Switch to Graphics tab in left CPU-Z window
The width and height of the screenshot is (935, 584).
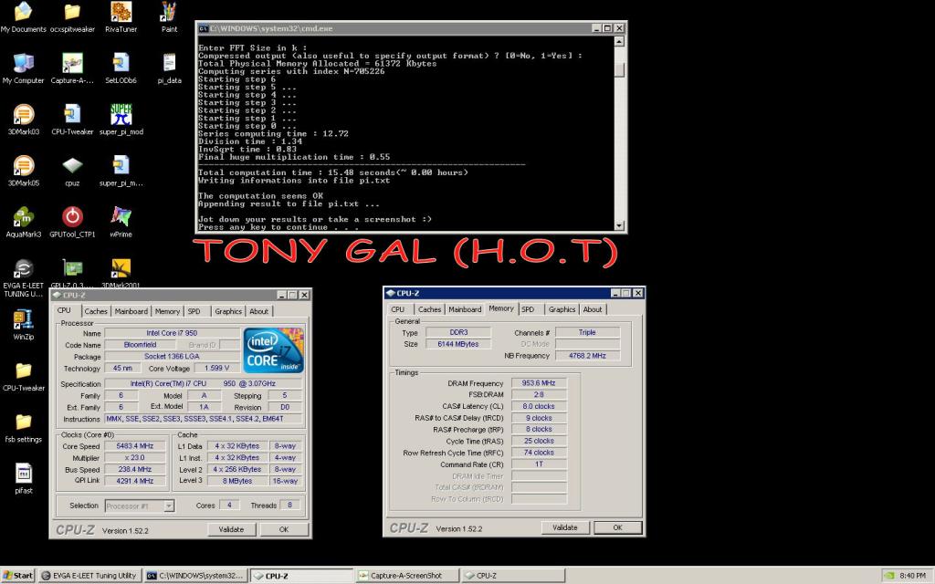coord(228,311)
